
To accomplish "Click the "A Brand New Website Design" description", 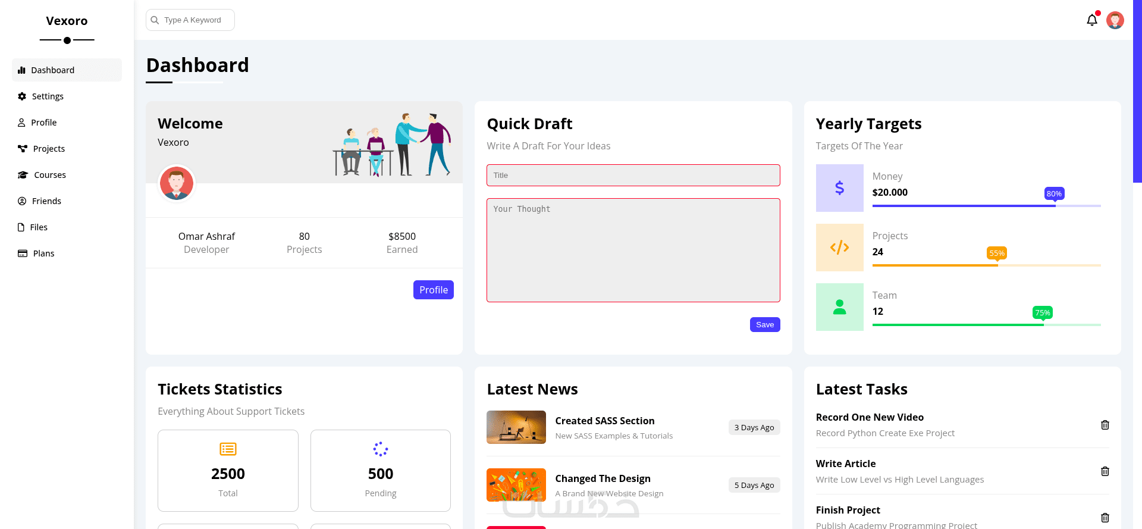I will (x=609, y=494).
